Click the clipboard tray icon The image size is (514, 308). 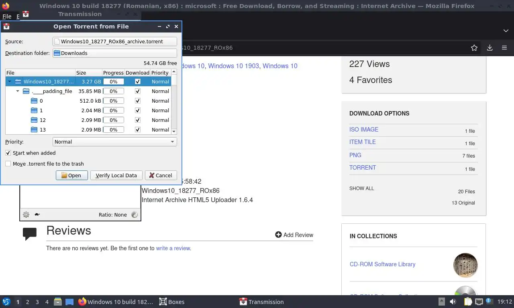coord(468,302)
